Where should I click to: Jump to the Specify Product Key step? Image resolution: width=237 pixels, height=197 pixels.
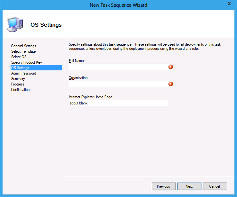pos(26,62)
